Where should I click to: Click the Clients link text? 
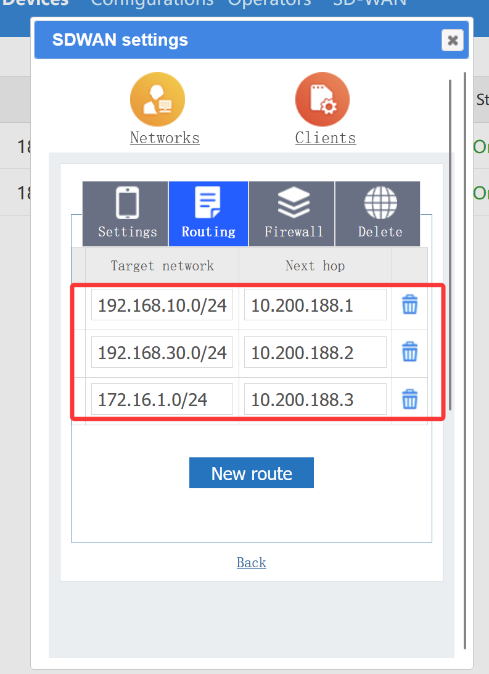click(326, 138)
